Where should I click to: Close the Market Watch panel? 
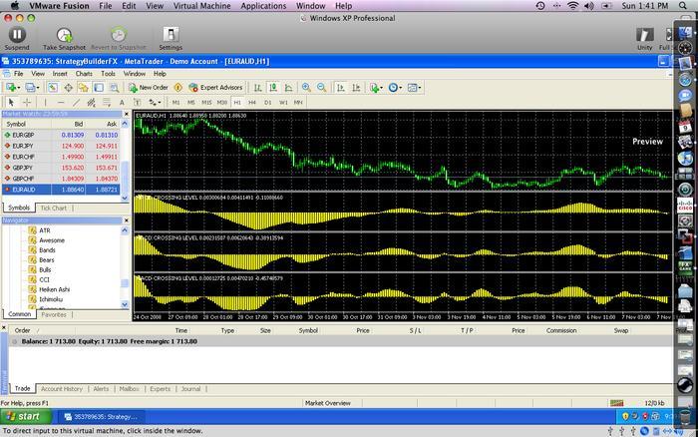[126, 114]
